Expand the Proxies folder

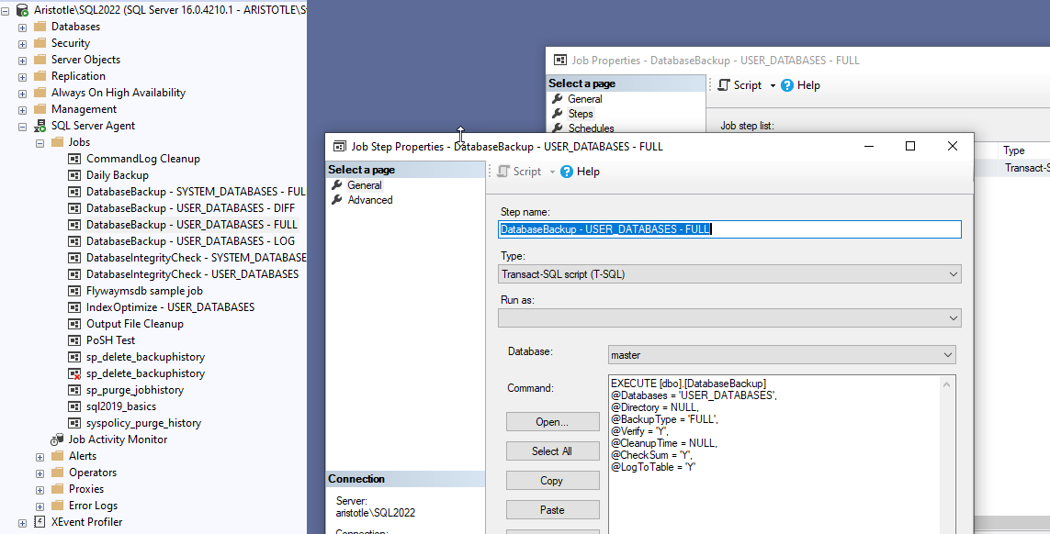40,489
